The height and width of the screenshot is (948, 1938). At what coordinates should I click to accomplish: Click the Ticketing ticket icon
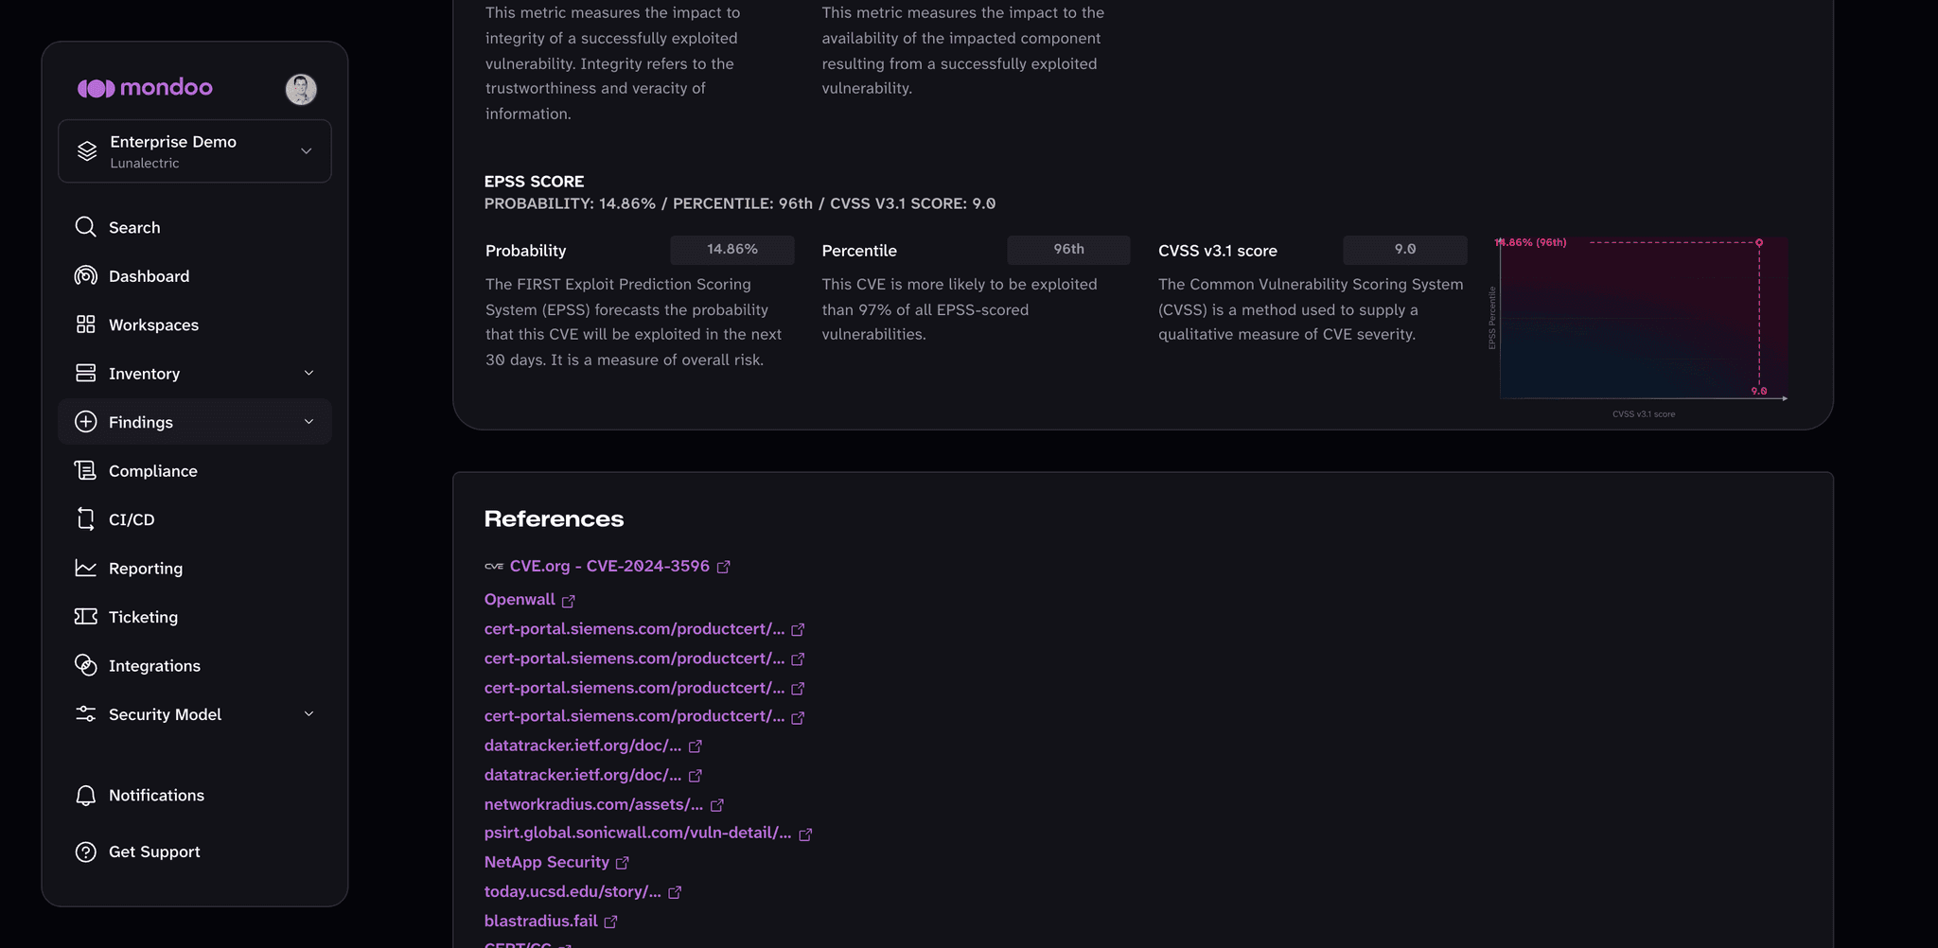pyautogui.click(x=85, y=617)
